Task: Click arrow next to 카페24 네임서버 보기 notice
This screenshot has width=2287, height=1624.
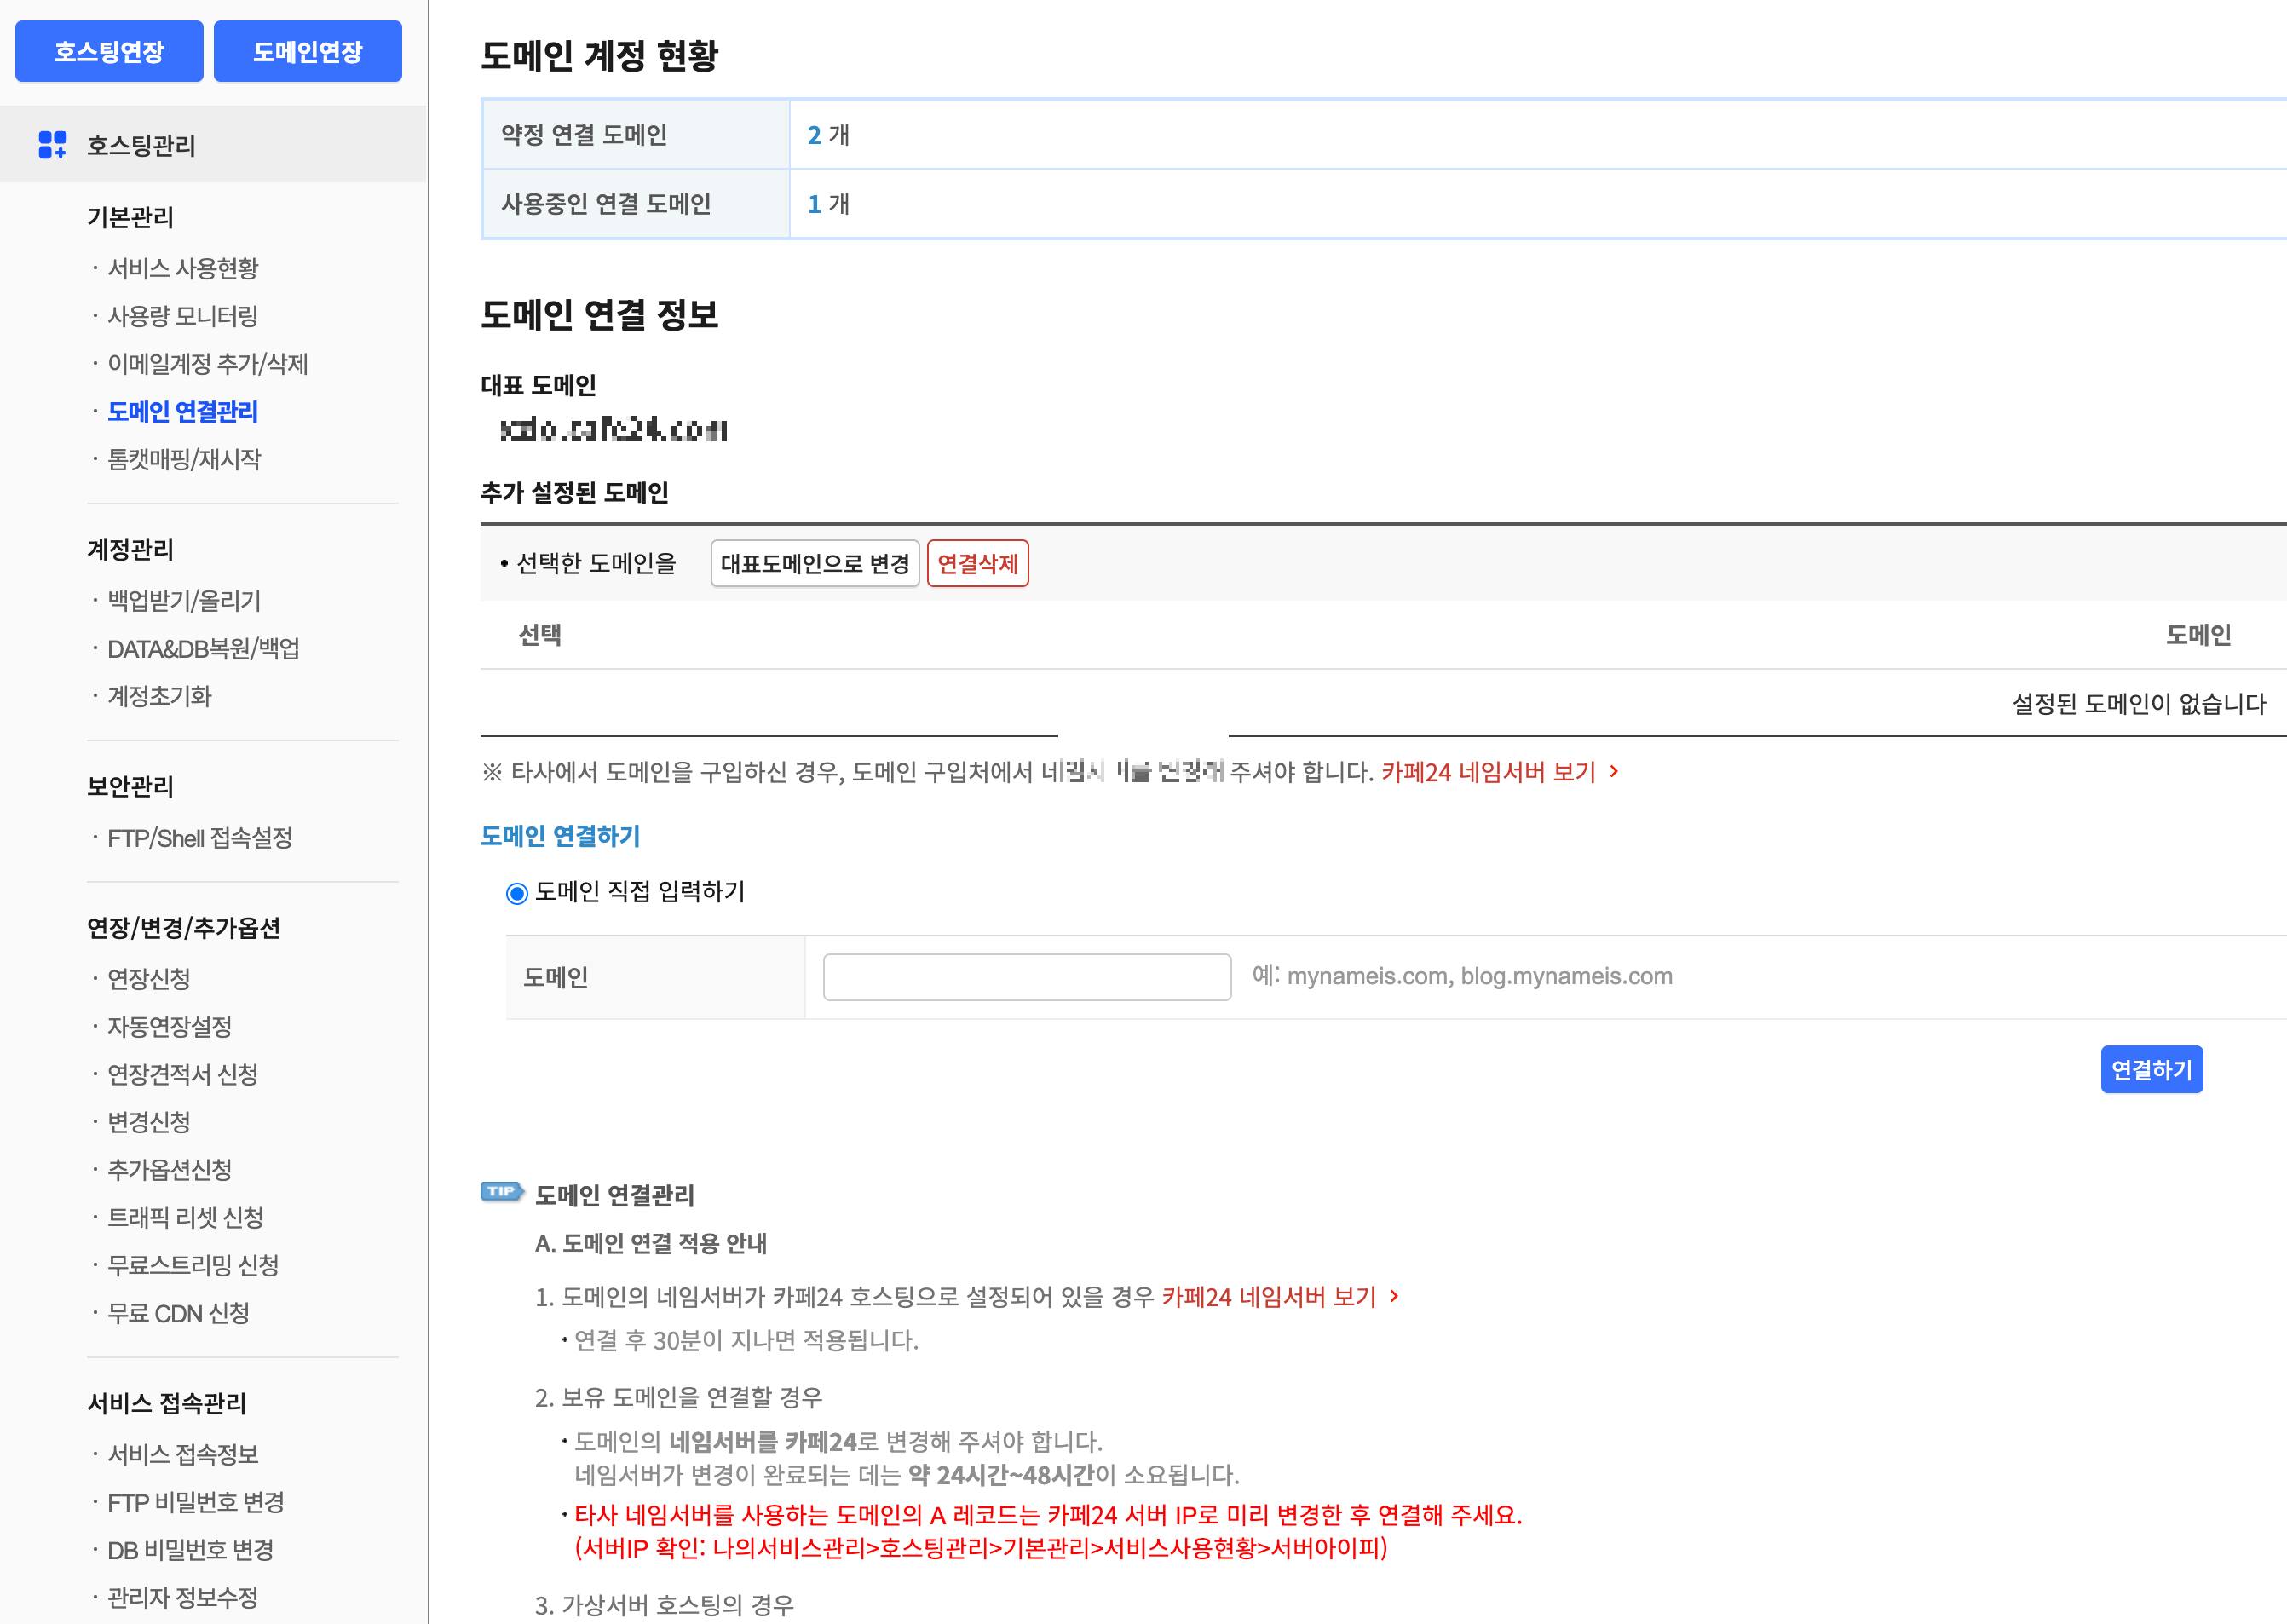Action: (1614, 771)
